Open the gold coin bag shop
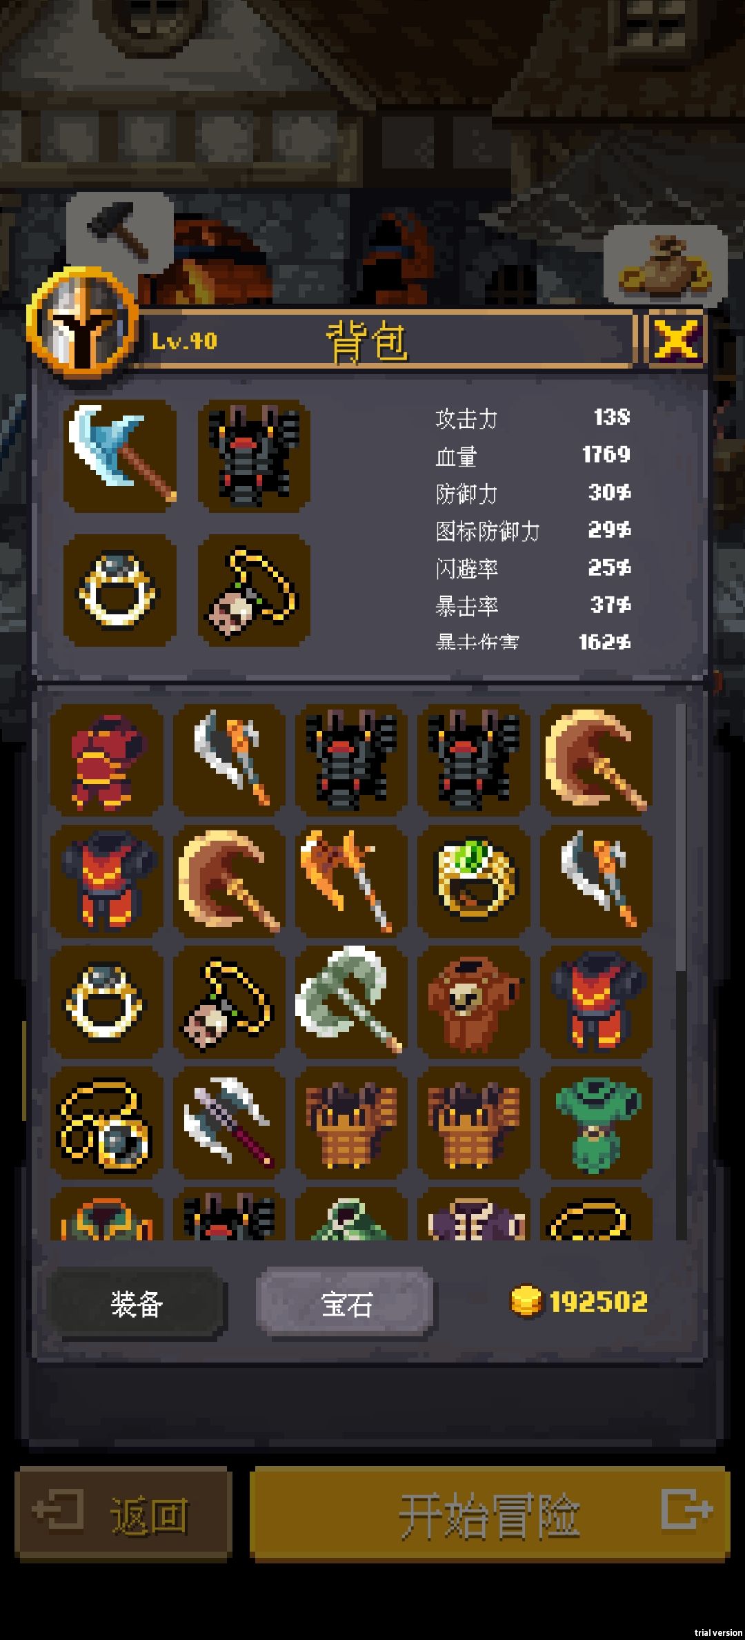Screen dimensions: 745x1640 pyautogui.click(x=666, y=264)
